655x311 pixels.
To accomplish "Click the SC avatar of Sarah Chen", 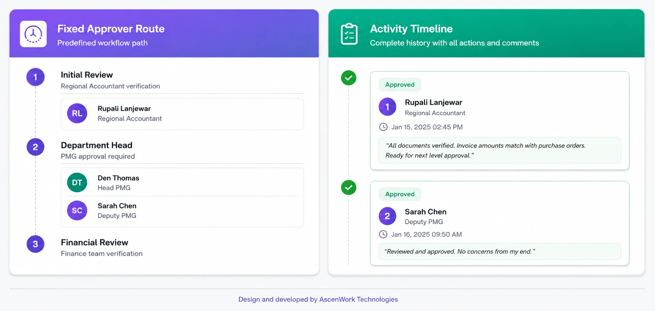I will [77, 210].
